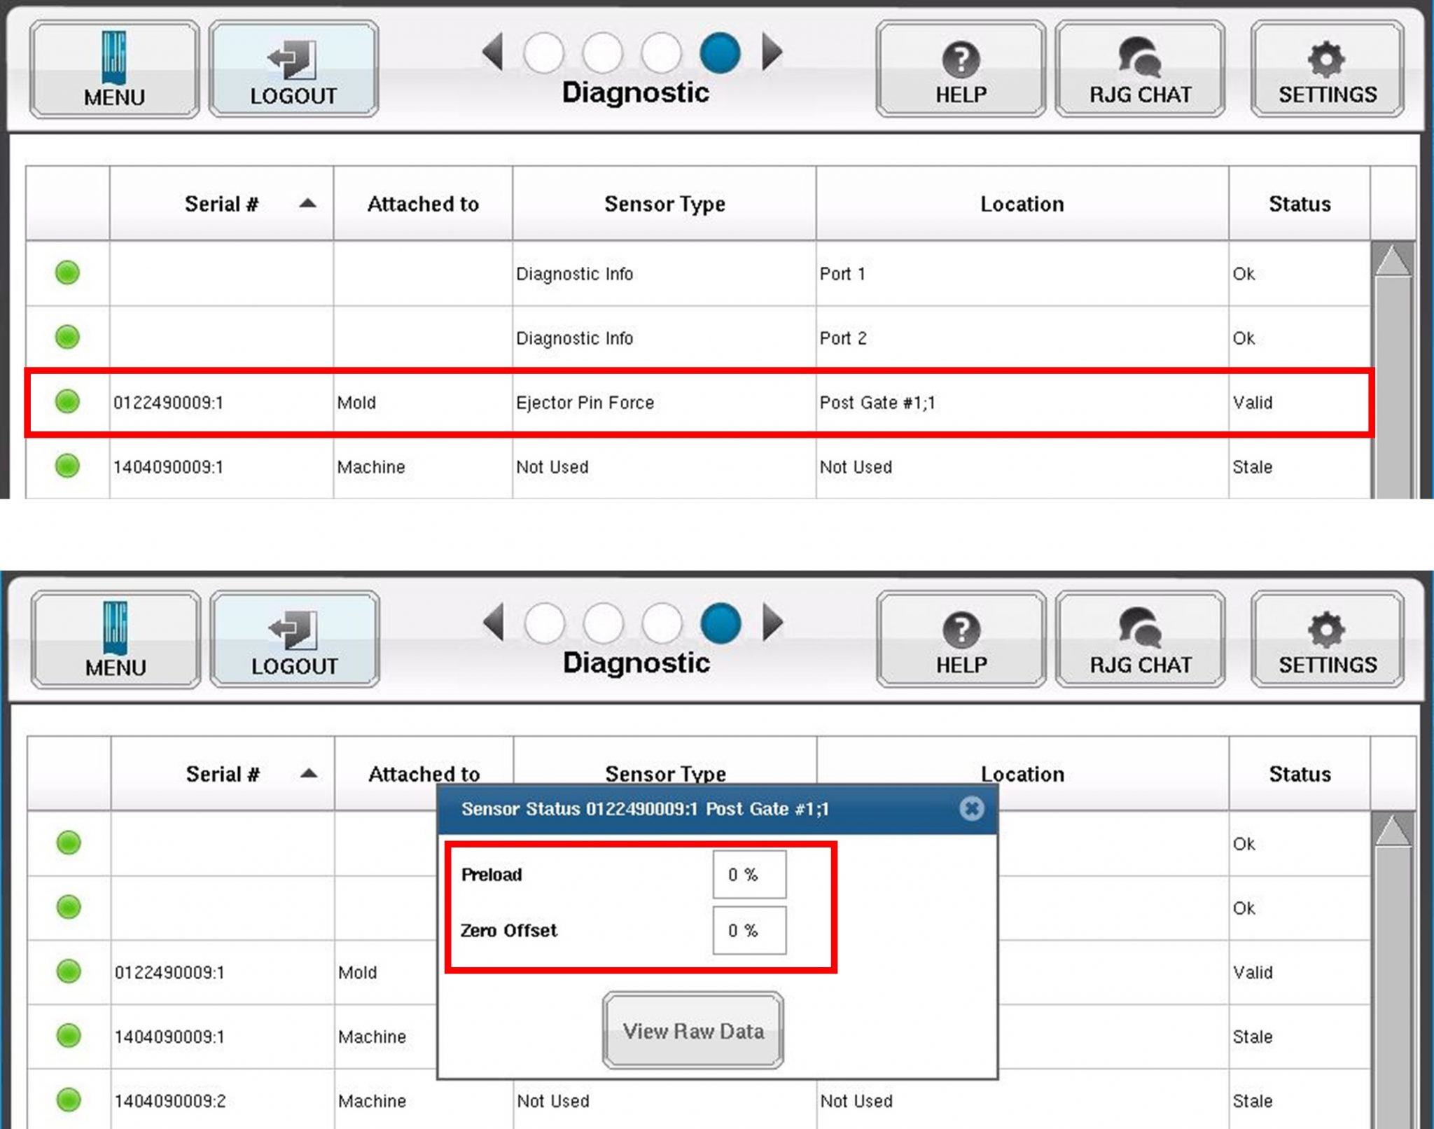
Task: Open RJG CHAT in the top panel
Action: [x=1139, y=69]
